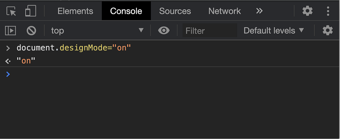Select the inspect element picker icon
Viewport: 340px width, 139px height.
11,11
